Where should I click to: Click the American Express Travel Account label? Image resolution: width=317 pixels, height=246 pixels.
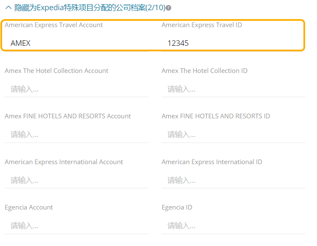click(x=54, y=25)
